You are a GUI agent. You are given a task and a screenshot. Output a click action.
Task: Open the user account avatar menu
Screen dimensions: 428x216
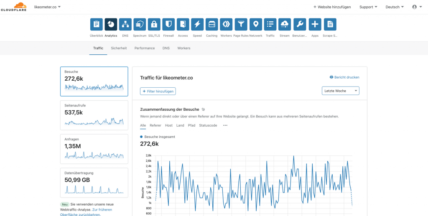pyautogui.click(x=417, y=7)
